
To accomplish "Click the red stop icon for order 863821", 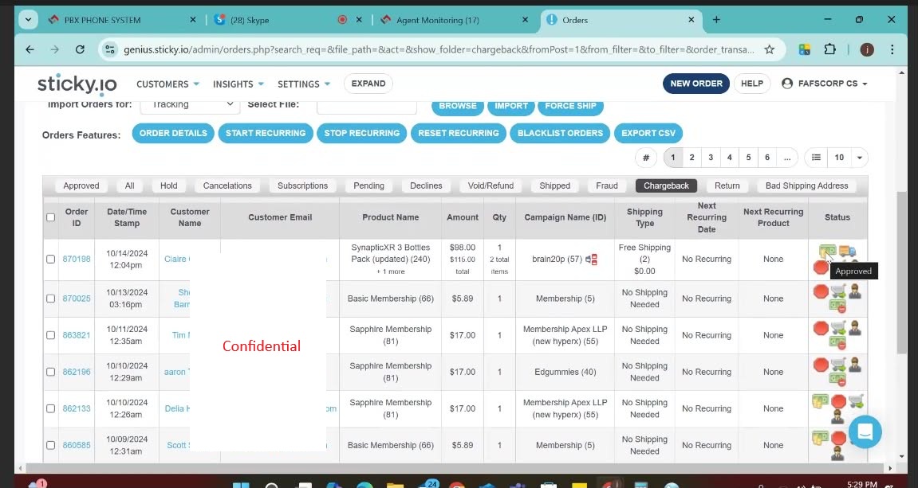I will click(x=821, y=328).
